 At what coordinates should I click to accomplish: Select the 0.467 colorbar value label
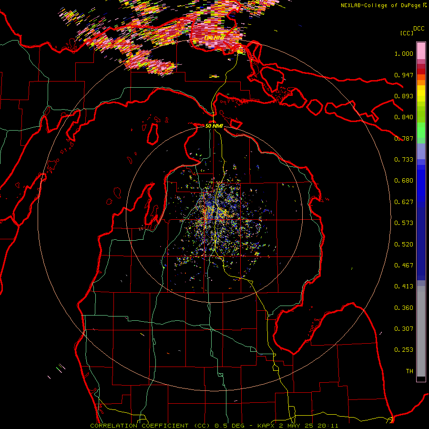point(404,266)
